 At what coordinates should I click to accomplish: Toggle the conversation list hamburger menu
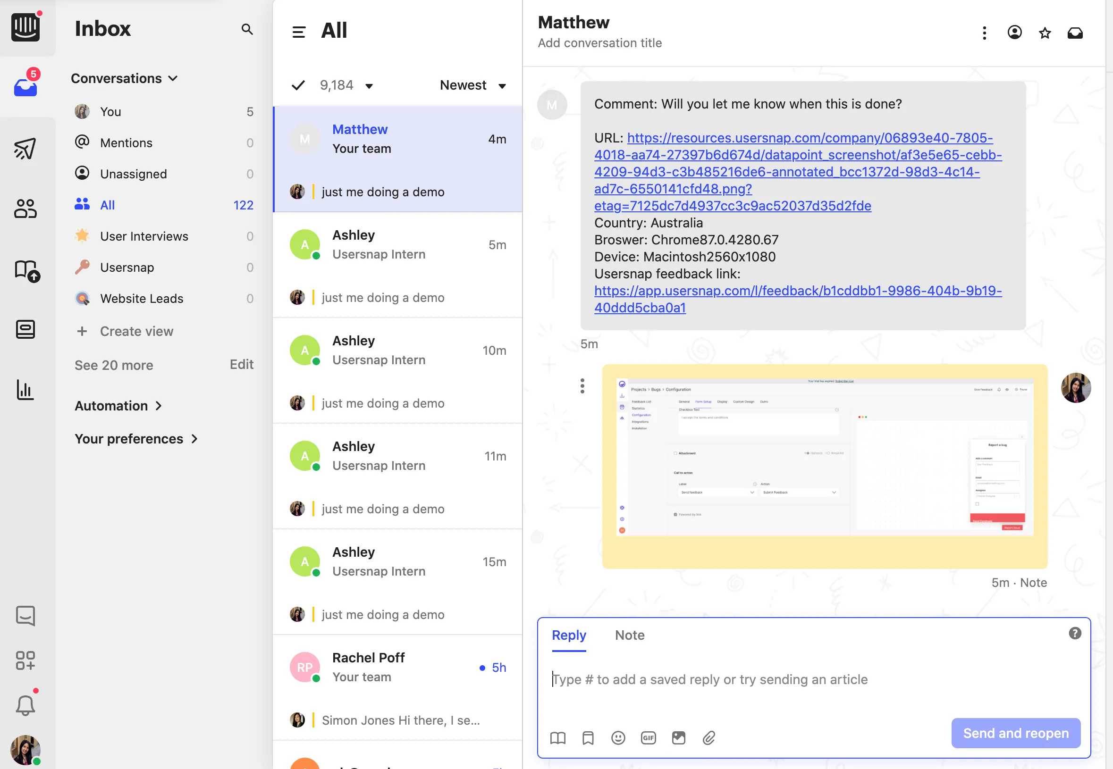pyautogui.click(x=299, y=32)
